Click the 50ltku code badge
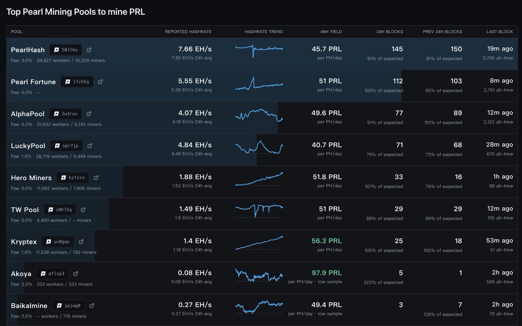Image resolution: width=522 pixels, height=326 pixels. pos(66,50)
